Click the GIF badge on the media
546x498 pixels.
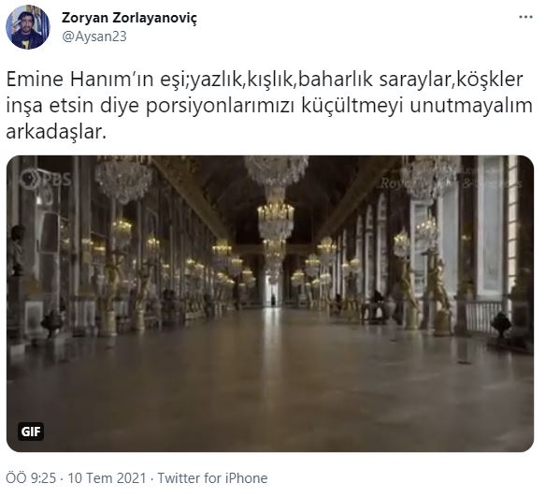coord(31,432)
